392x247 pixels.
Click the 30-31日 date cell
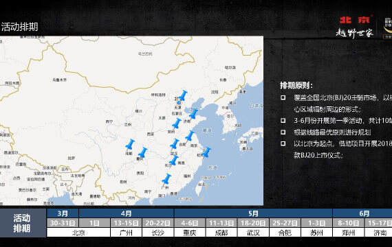click(63, 223)
